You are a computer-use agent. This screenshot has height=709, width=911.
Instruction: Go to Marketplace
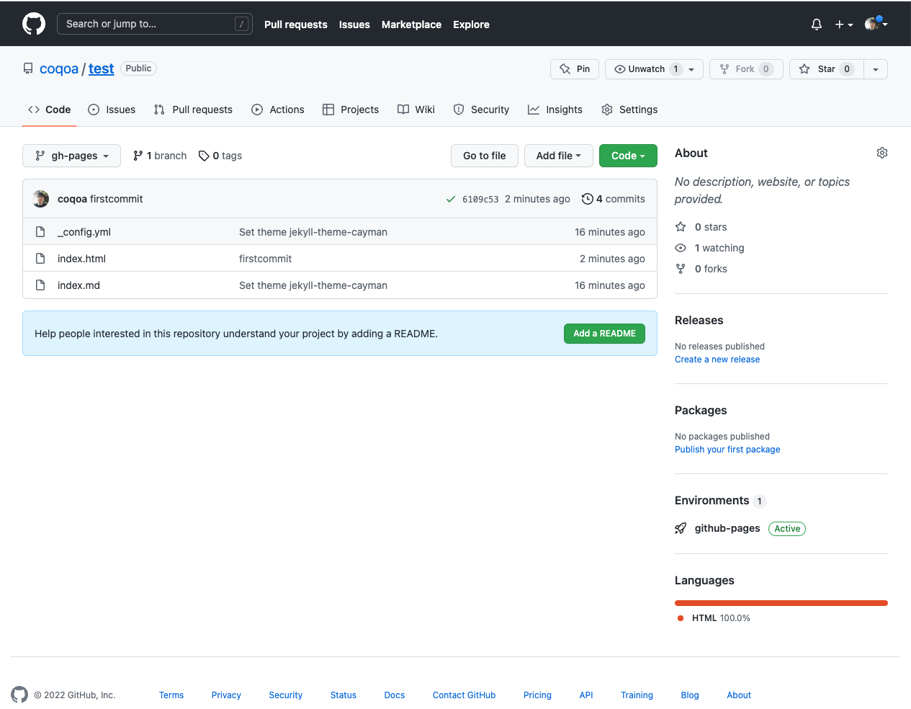[x=411, y=24]
